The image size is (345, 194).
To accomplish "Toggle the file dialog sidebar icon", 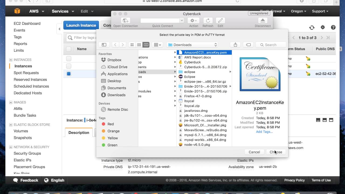I will click(104, 45).
